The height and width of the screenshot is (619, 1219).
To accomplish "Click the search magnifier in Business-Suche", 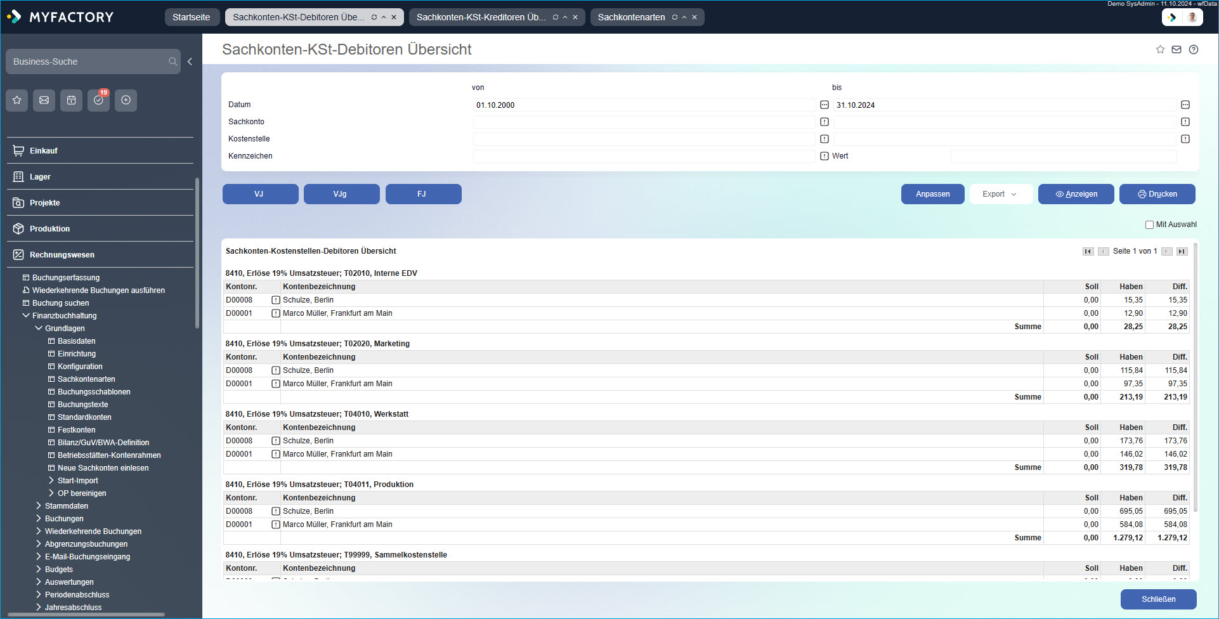I will pyautogui.click(x=173, y=62).
